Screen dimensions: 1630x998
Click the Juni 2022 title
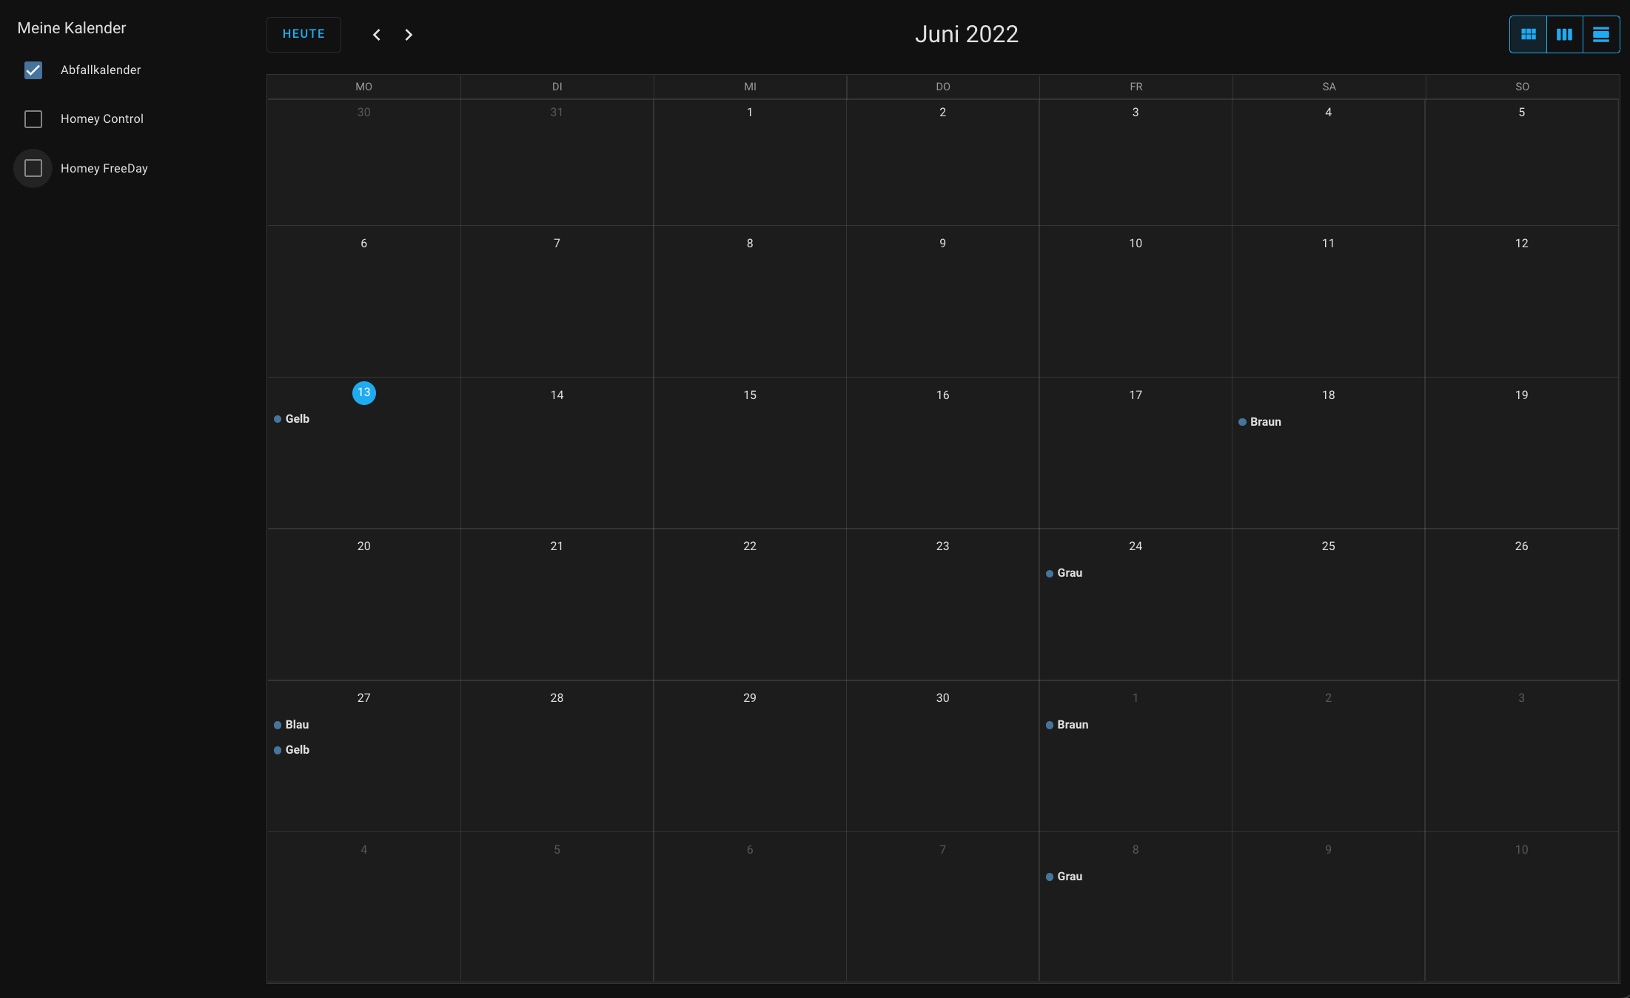point(966,34)
